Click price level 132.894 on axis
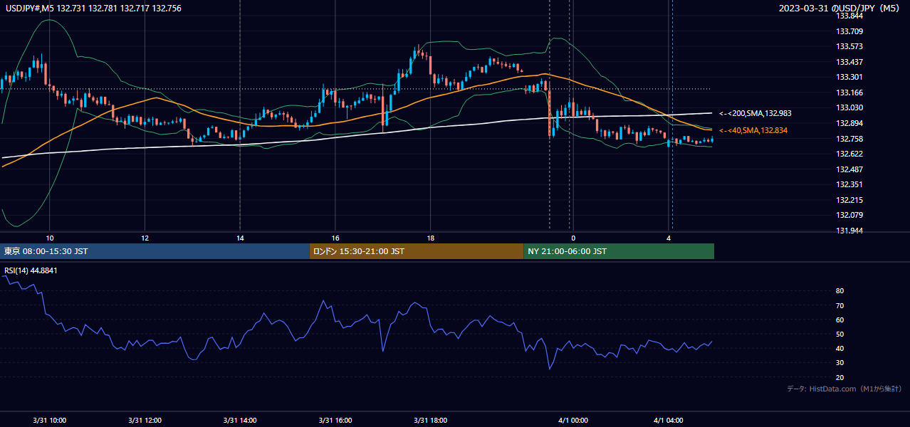This screenshot has height=427, width=910. [849, 123]
